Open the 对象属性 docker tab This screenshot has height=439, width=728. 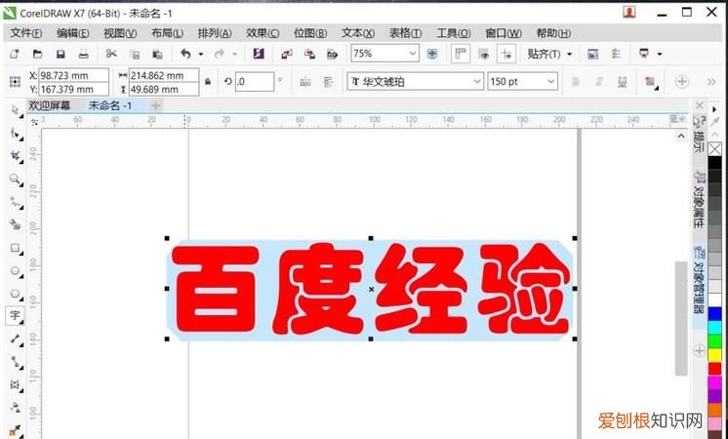699,200
